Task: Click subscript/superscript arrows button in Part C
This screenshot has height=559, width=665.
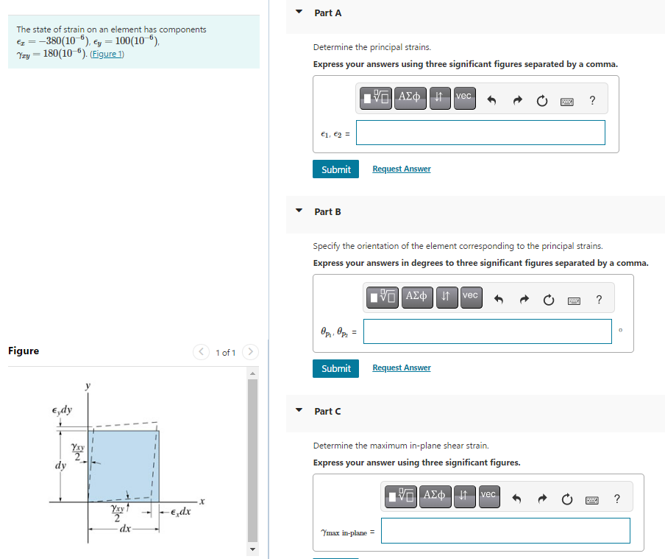Action: pyautogui.click(x=465, y=496)
